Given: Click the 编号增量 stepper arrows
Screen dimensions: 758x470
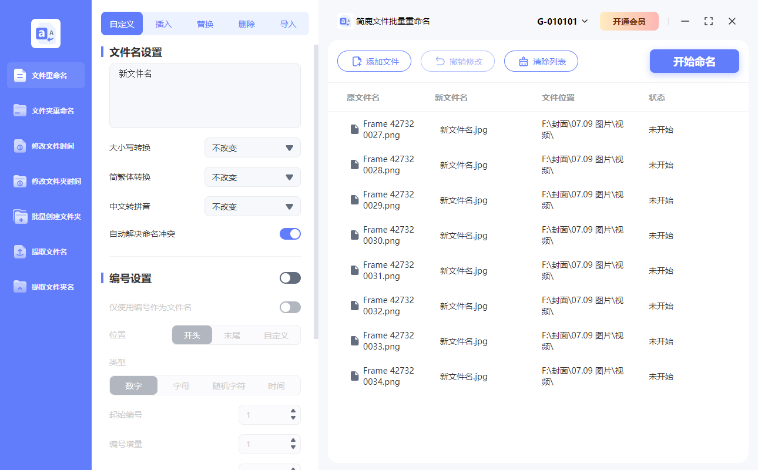Looking at the screenshot, I should tap(293, 444).
